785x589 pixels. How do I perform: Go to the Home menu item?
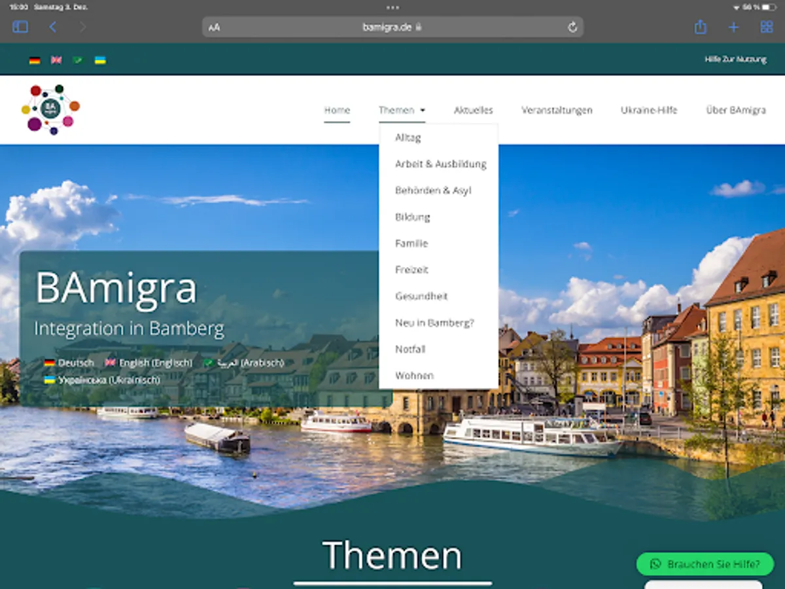tap(337, 110)
